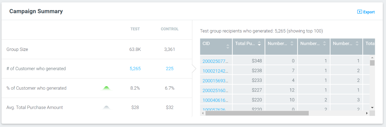The image size is (386, 127).
Task: Click the green significance curve icon
Action: click(106, 88)
